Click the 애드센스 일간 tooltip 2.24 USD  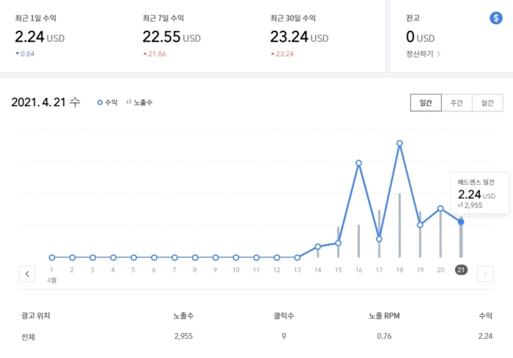click(476, 195)
